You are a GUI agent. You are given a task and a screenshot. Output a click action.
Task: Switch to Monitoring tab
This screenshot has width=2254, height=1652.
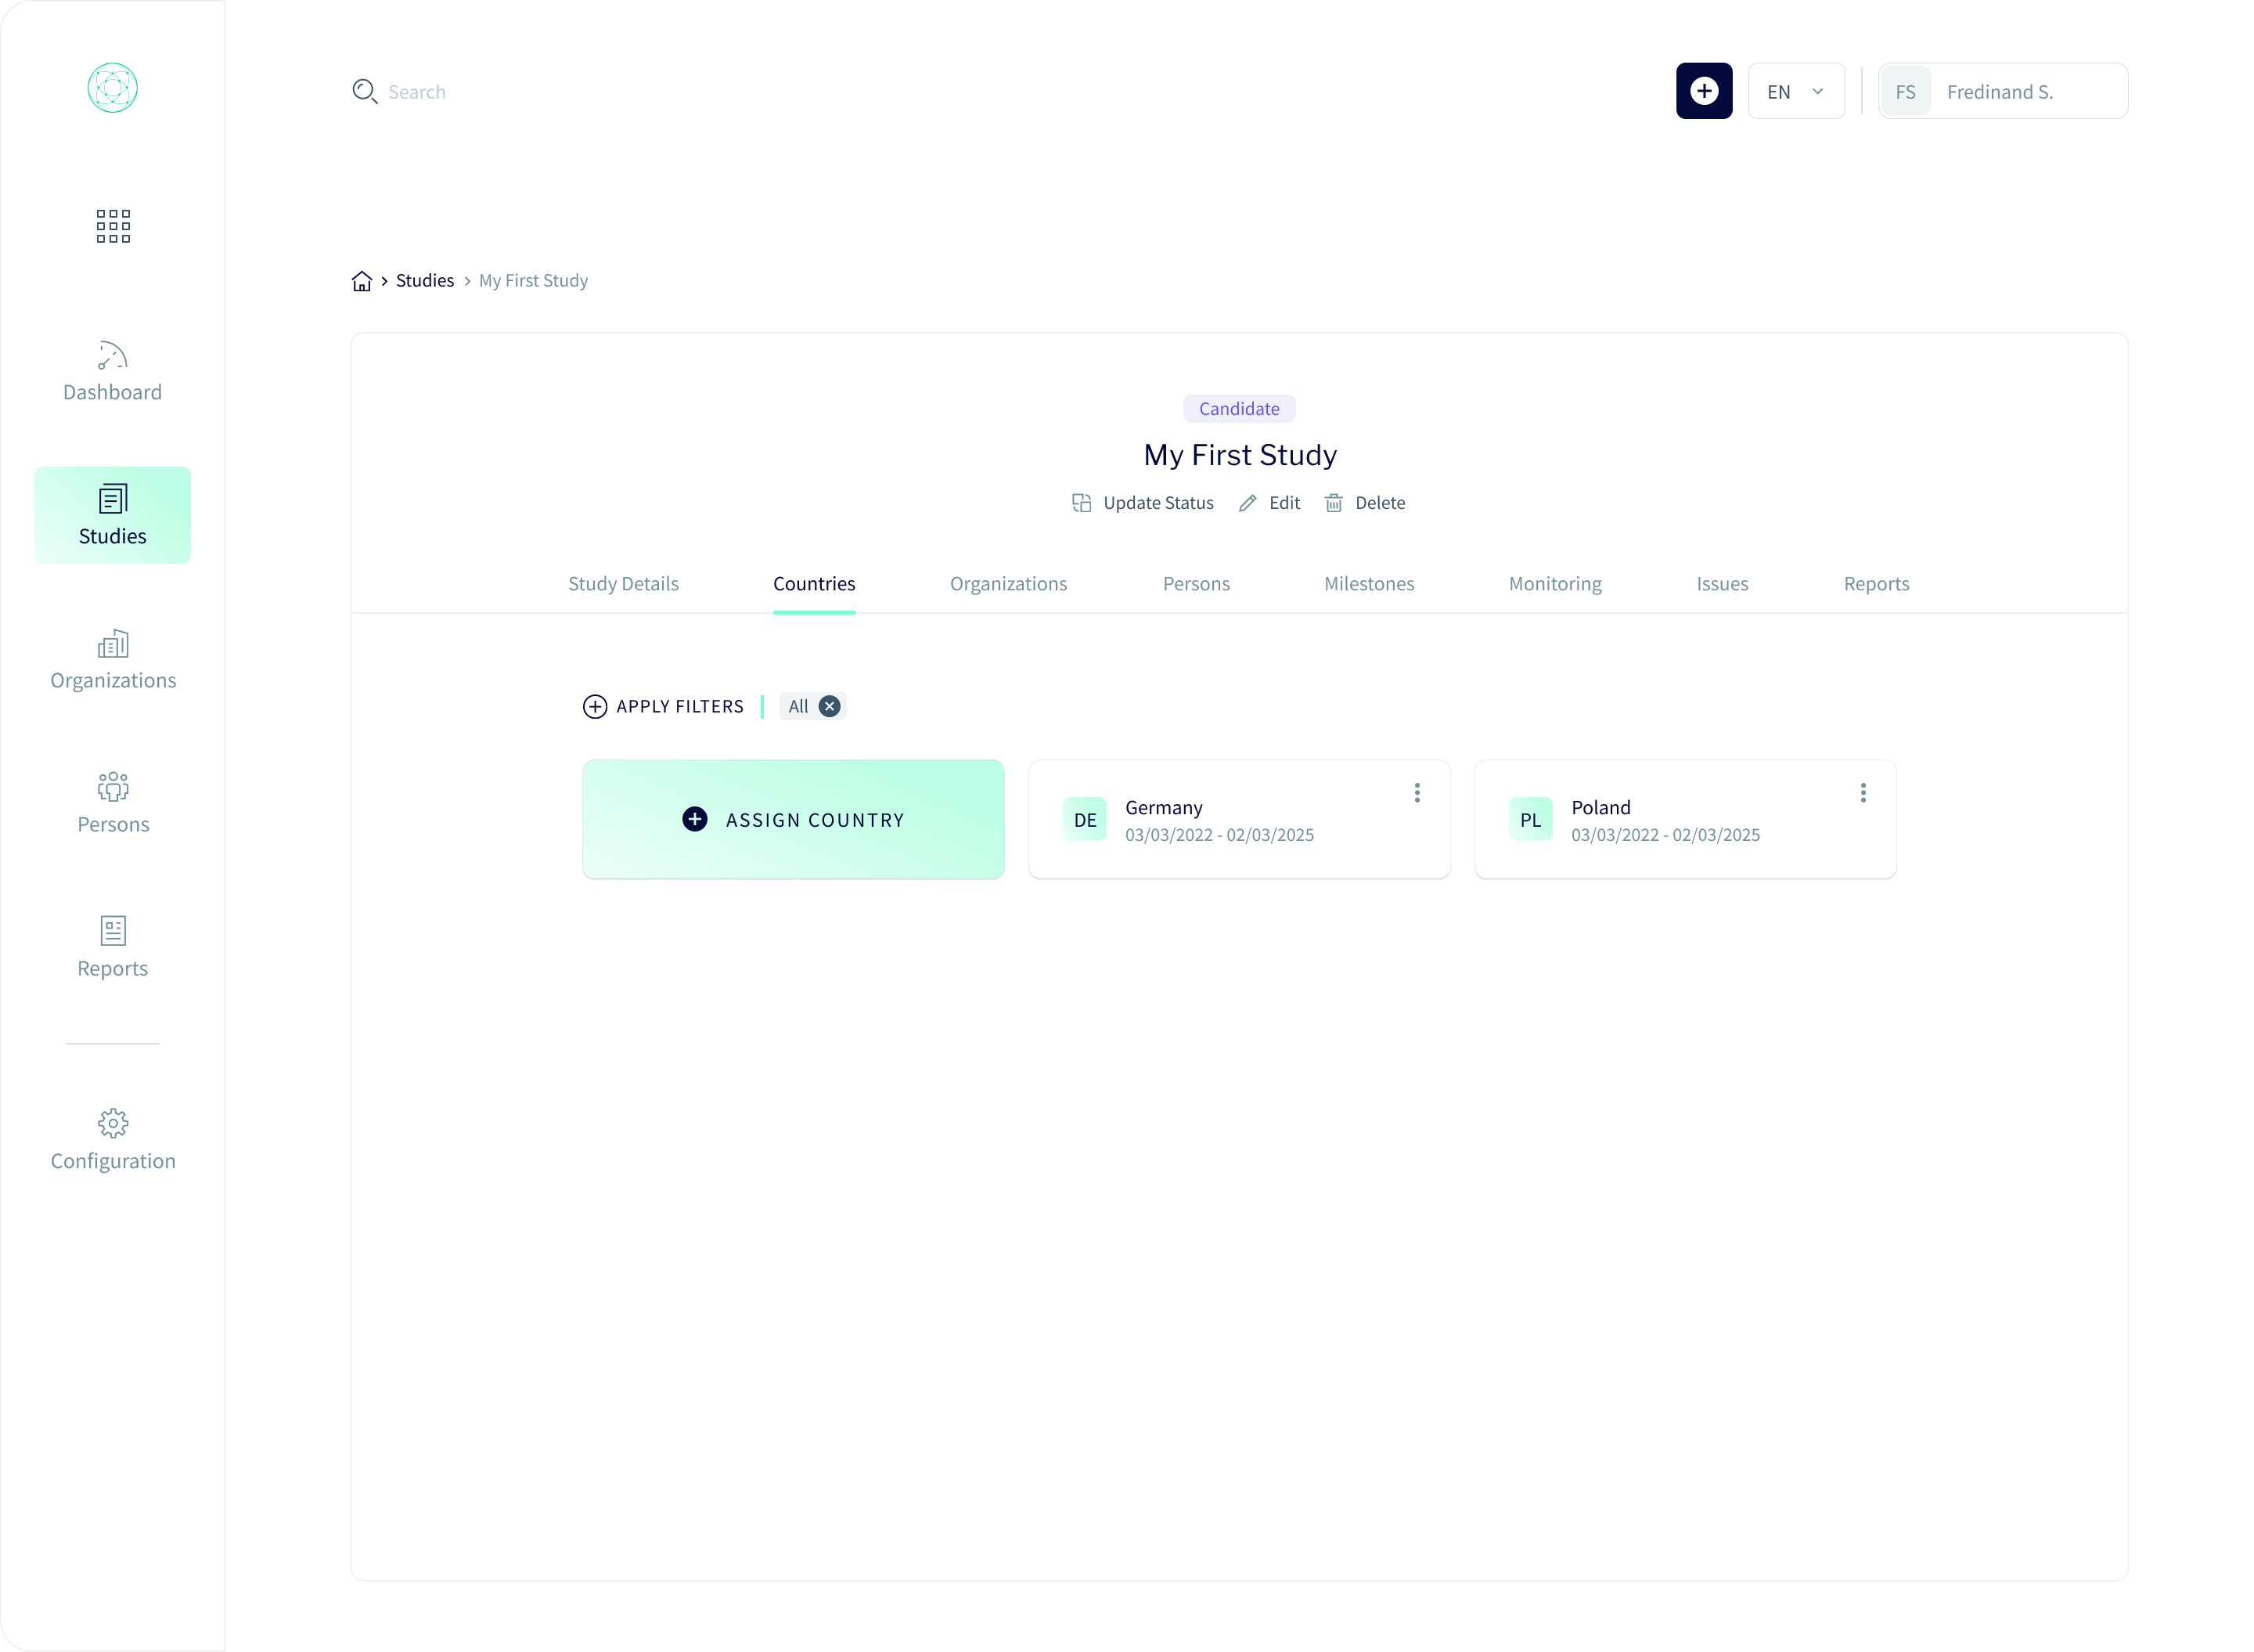click(1554, 584)
